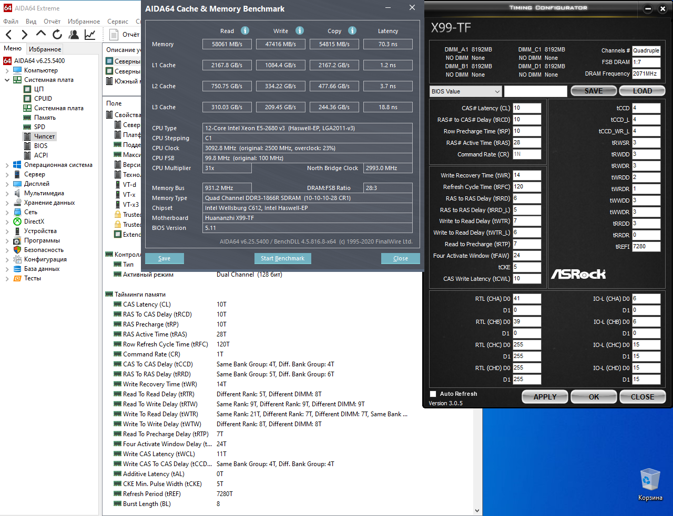Click the up-level arrow in AIDA64 toolbar
Viewport: 673px width, 516px height.
click(x=41, y=34)
